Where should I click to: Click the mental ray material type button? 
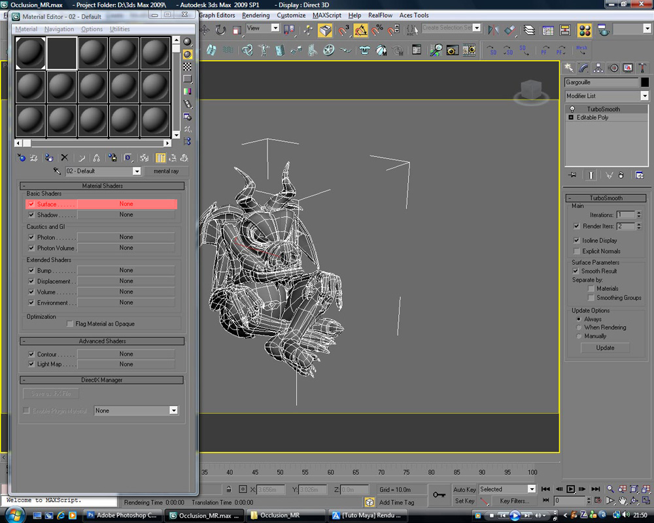166,171
